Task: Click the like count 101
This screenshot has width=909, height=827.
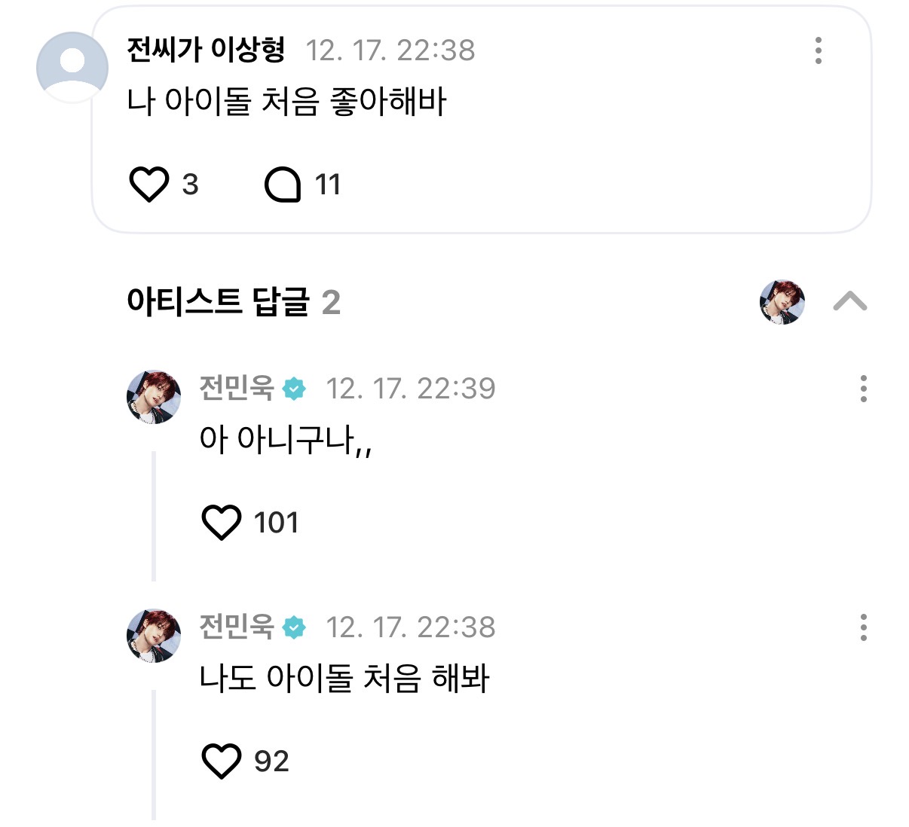Action: point(276,523)
